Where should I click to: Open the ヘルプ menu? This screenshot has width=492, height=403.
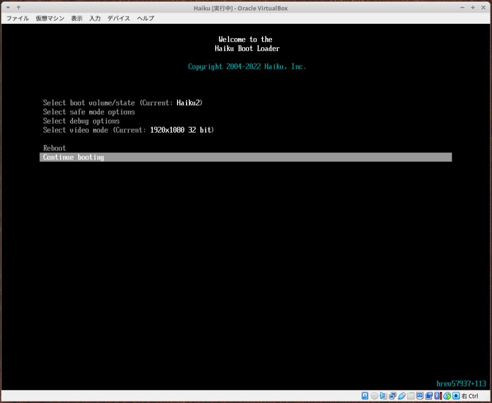click(145, 18)
